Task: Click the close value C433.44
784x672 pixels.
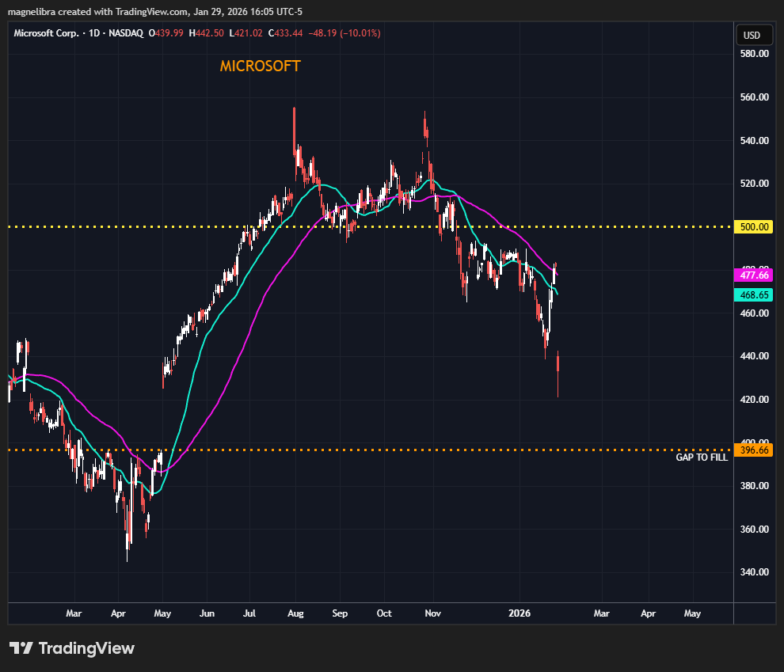Action: (x=285, y=33)
